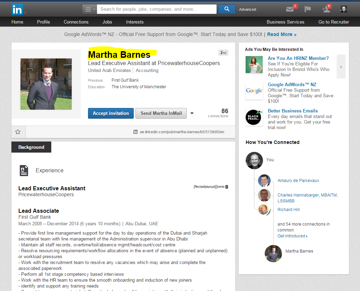Image resolution: width=360 pixels, height=291 pixels.
Task: Open the Jobs menu in the navigation bar
Action: [x=107, y=22]
